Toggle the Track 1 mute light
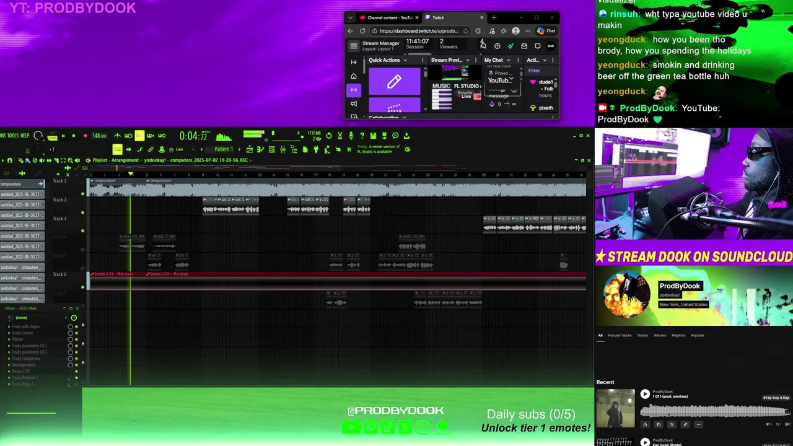The image size is (793, 446). click(83, 194)
